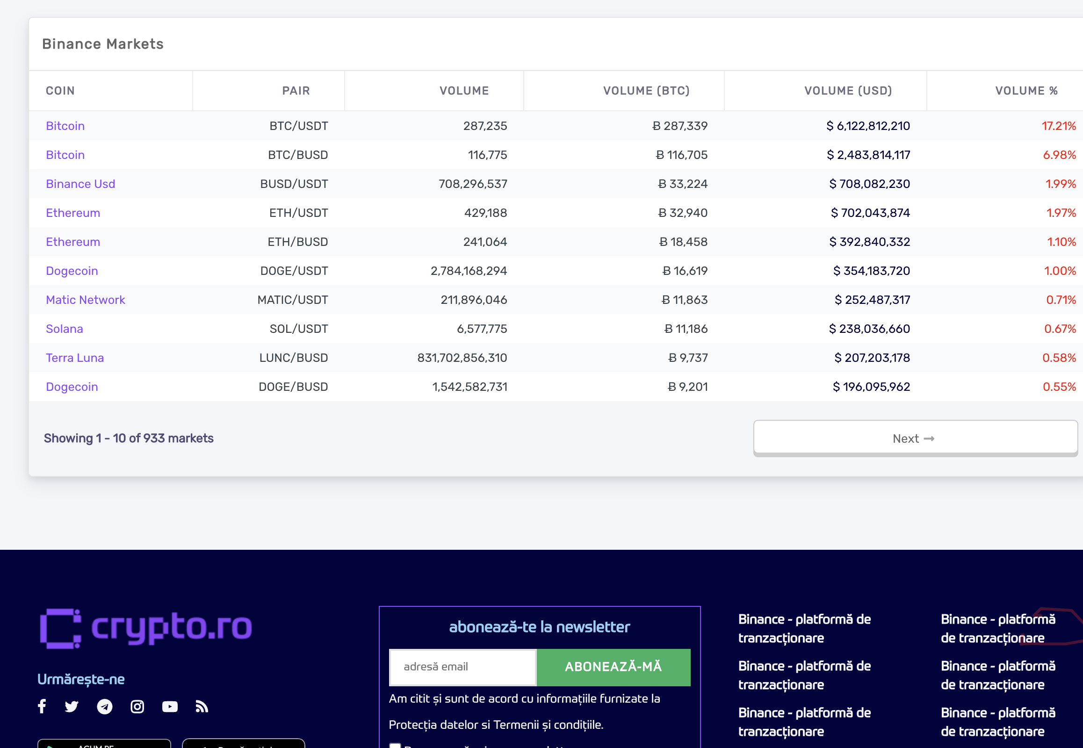Select the LUNC/BUSD pair cell
Image resolution: width=1083 pixels, height=748 pixels.
[x=294, y=358]
